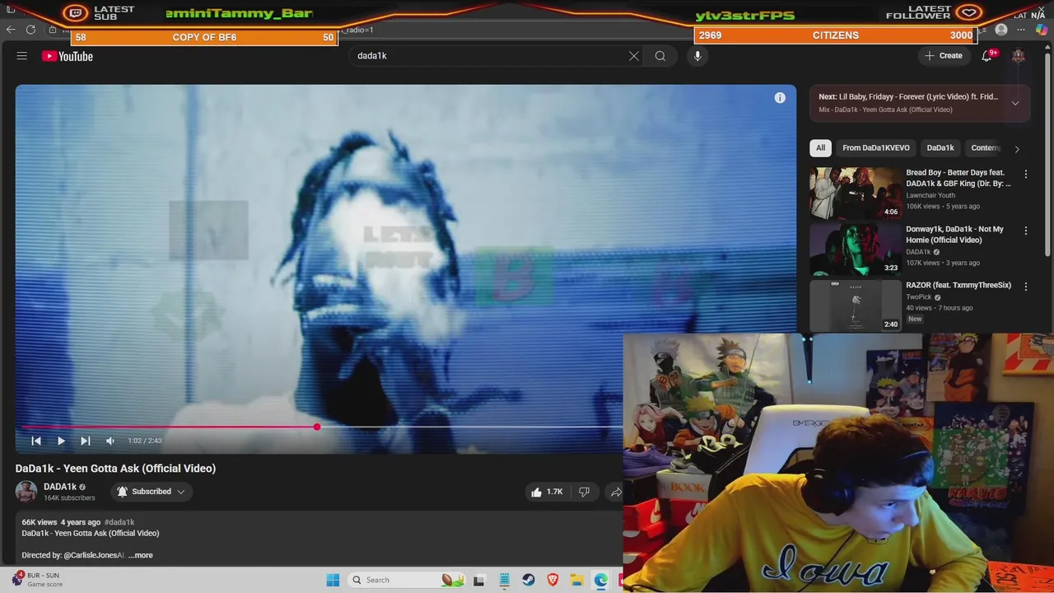Play the paused video
Viewport: 1054px width, 593px height.
click(61, 441)
